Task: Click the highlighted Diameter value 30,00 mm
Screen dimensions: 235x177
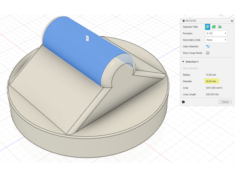Action: point(212,81)
